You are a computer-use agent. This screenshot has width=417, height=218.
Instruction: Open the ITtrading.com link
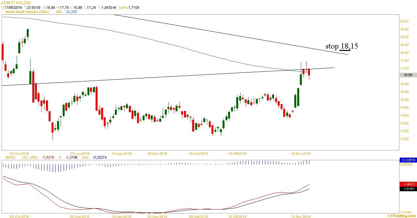(x=402, y=216)
